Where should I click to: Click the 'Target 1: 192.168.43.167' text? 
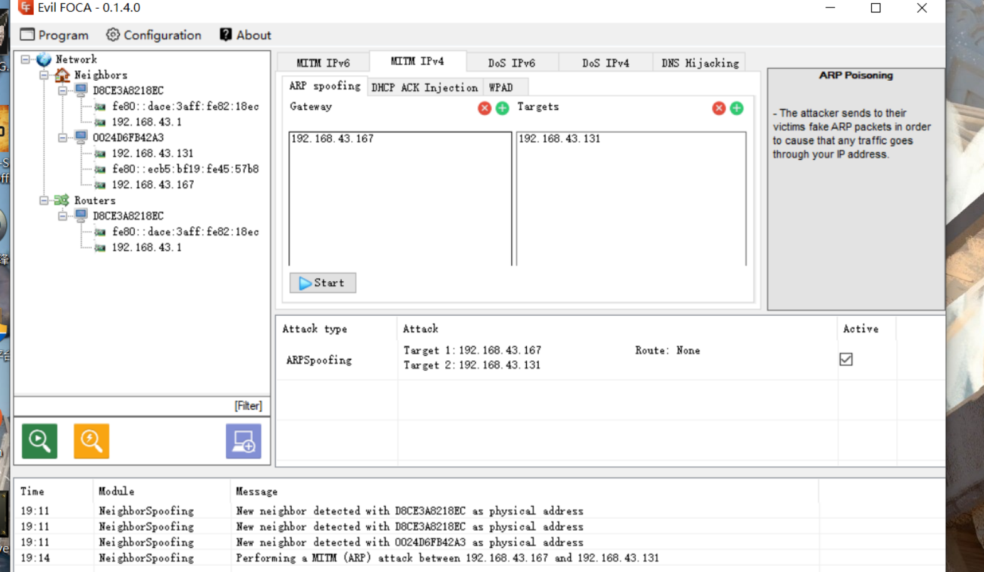pos(472,351)
